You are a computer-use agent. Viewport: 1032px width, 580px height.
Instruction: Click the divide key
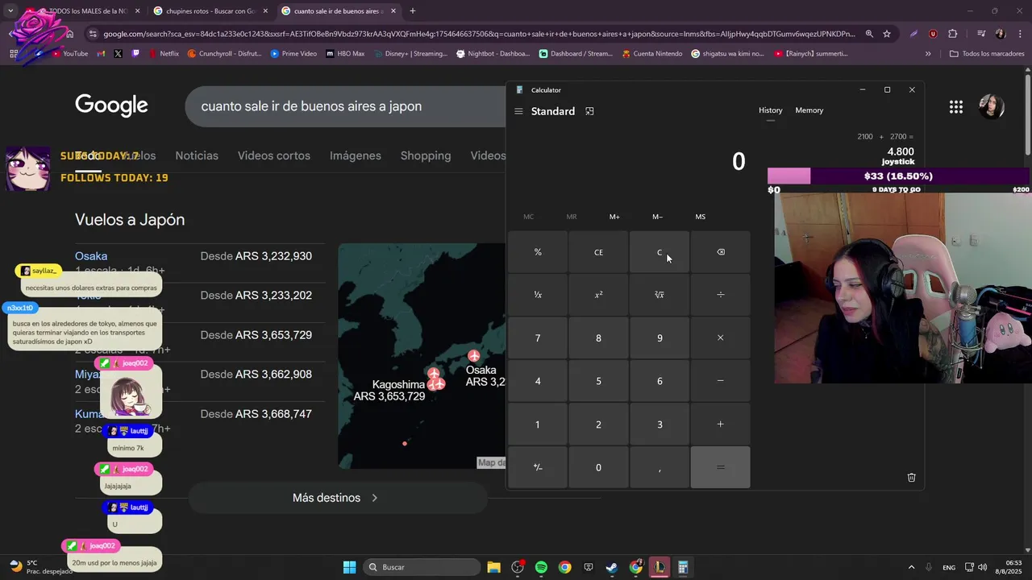(720, 295)
